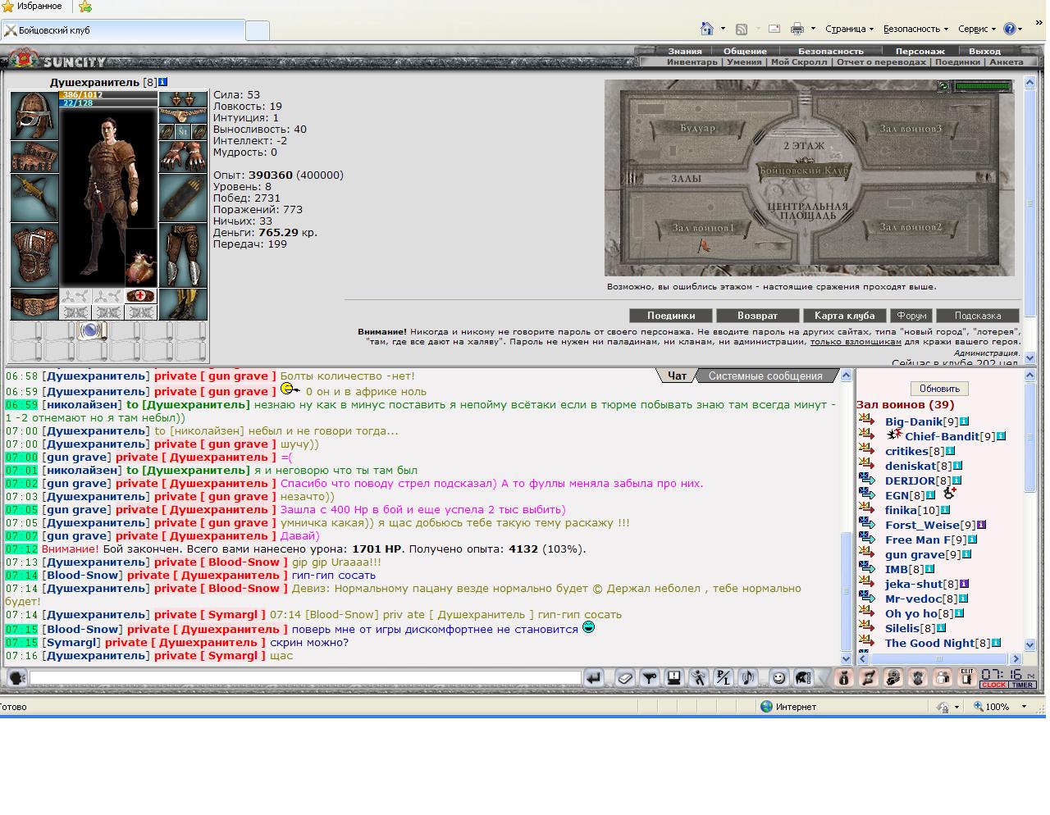Open the smiley emoticons picker
Image resolution: width=1050 pixels, height=815 pixels.
[x=778, y=677]
